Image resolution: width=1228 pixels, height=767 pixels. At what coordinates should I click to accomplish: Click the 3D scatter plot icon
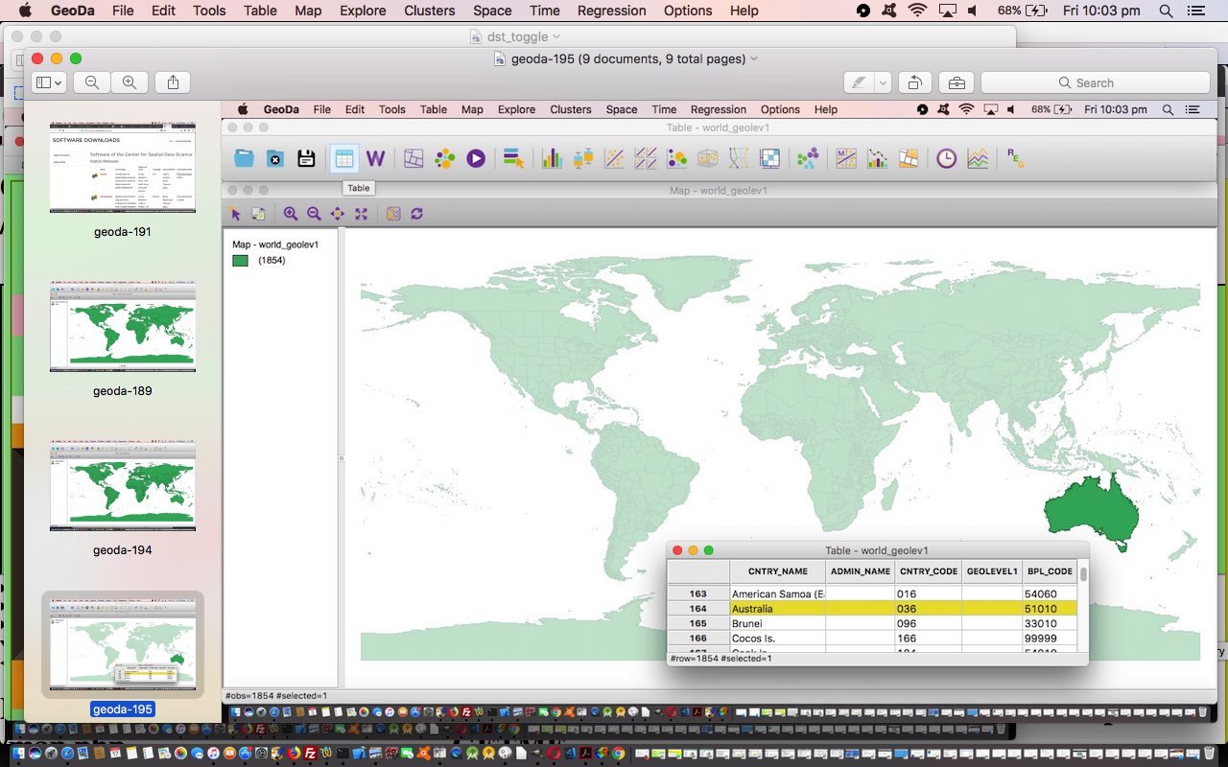(707, 158)
